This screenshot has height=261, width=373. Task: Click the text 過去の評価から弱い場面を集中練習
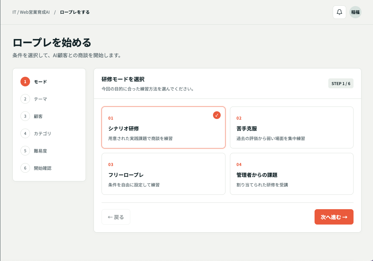click(x=271, y=138)
